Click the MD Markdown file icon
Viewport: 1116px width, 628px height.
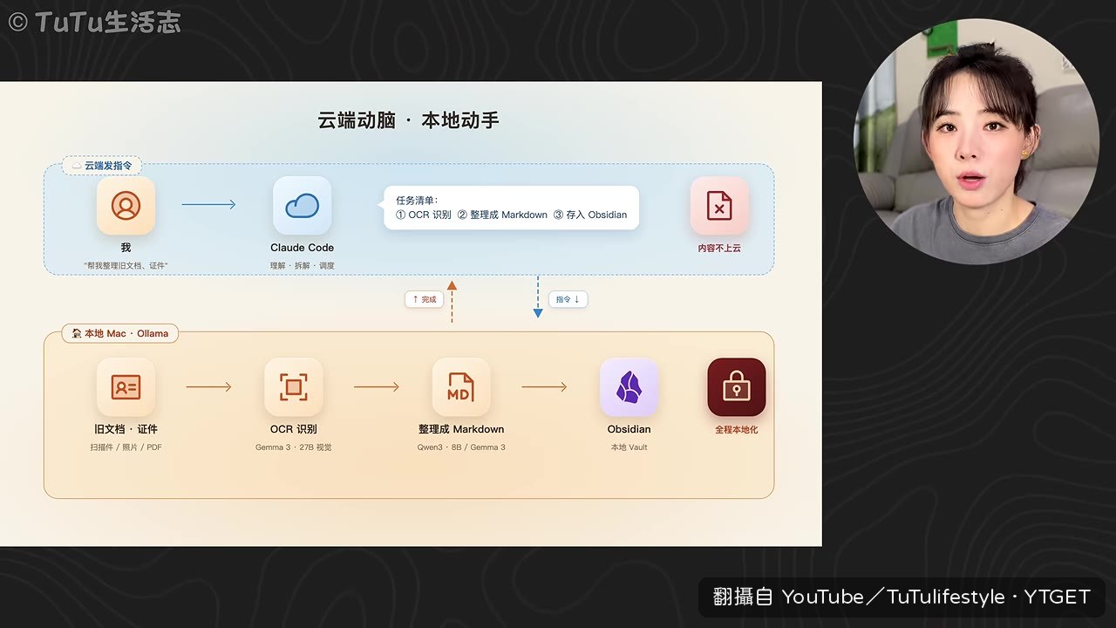point(461,387)
